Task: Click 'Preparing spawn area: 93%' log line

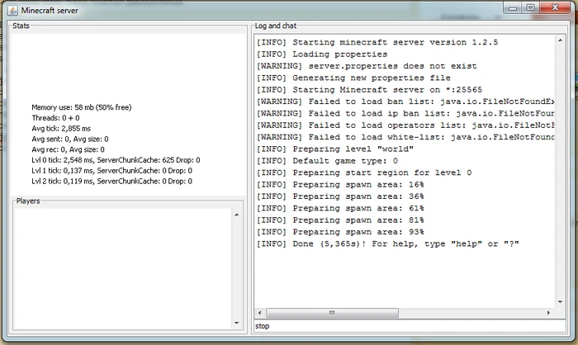Action: [x=340, y=232]
